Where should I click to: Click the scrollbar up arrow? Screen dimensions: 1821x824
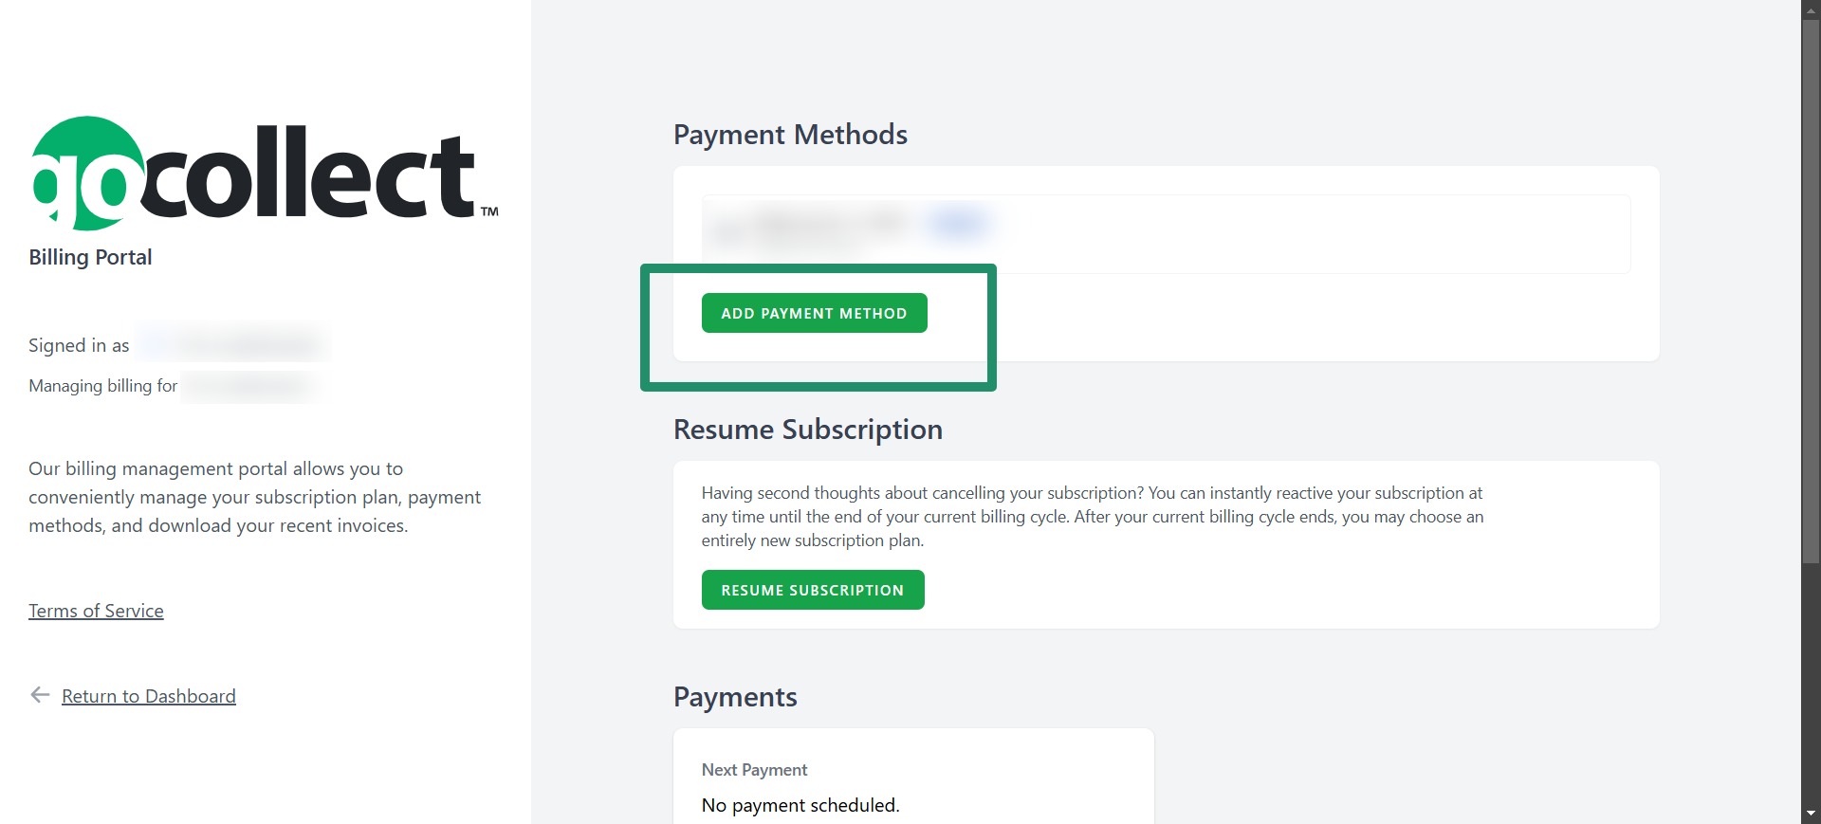[x=1812, y=9]
